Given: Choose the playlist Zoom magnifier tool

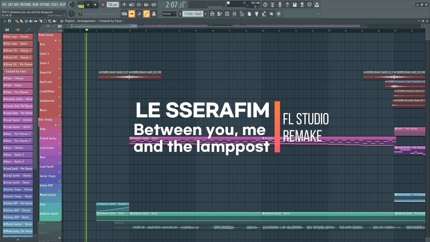Looking at the screenshot, I should pyautogui.click(x=50, y=21).
